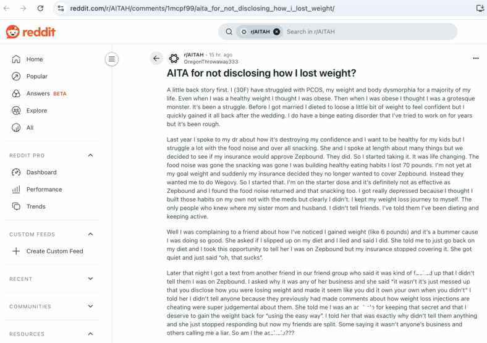Collapse the Reddit Pro section

(90, 155)
